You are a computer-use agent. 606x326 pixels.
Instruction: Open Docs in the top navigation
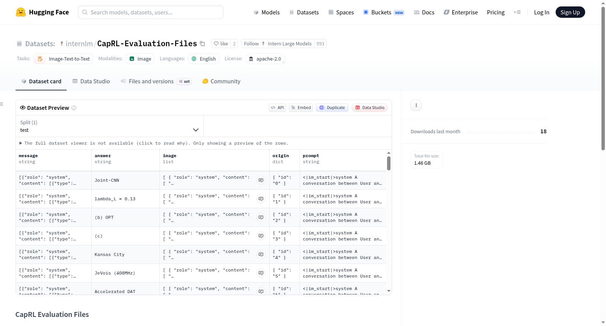(x=424, y=12)
